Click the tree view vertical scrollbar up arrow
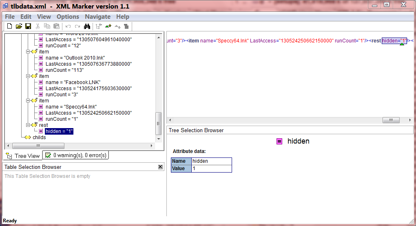Viewport: 416px width, 226px height. [159, 37]
